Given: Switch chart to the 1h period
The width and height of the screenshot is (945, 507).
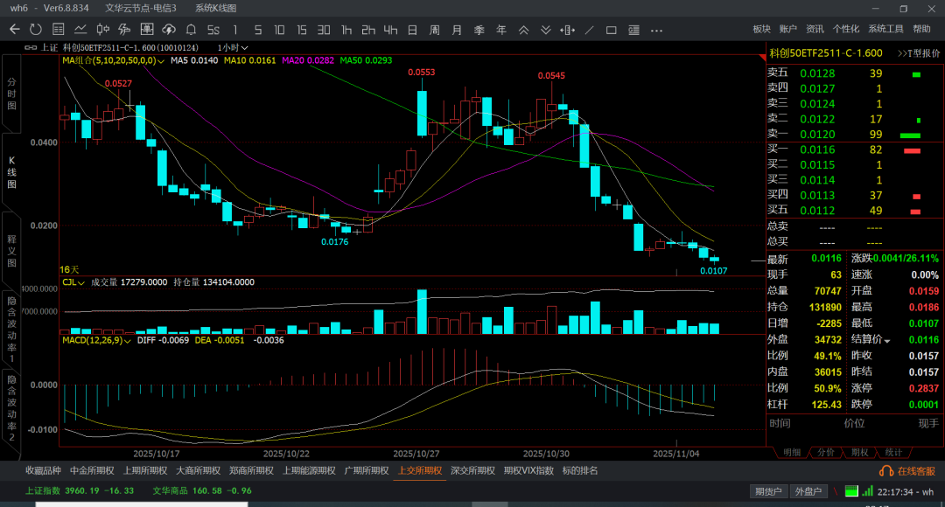Looking at the screenshot, I should click(346, 30).
